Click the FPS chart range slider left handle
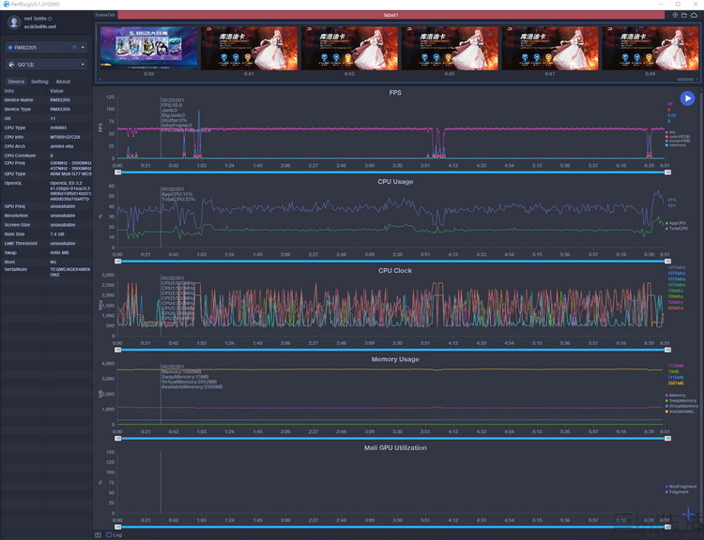This screenshot has width=704, height=540. point(117,172)
